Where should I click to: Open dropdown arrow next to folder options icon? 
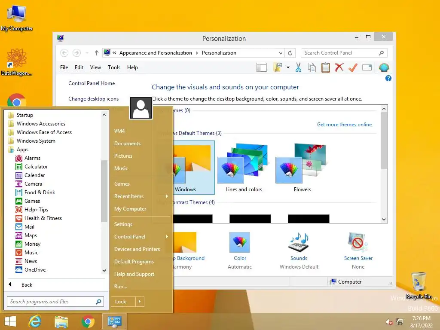pyautogui.click(x=288, y=67)
